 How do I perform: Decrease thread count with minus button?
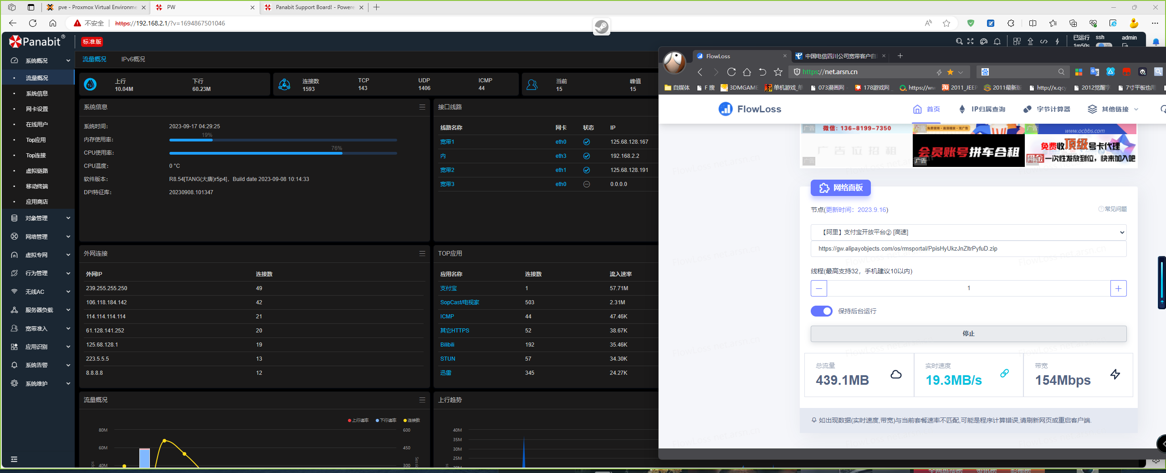tap(819, 288)
